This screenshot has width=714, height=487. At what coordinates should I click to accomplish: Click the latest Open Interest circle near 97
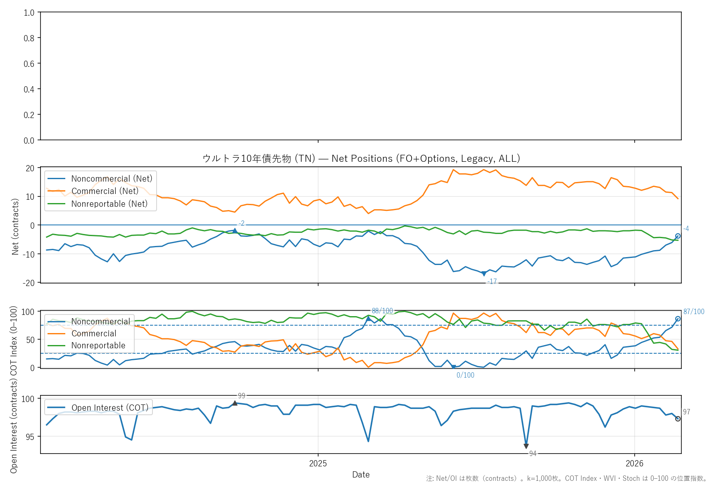pos(678,419)
